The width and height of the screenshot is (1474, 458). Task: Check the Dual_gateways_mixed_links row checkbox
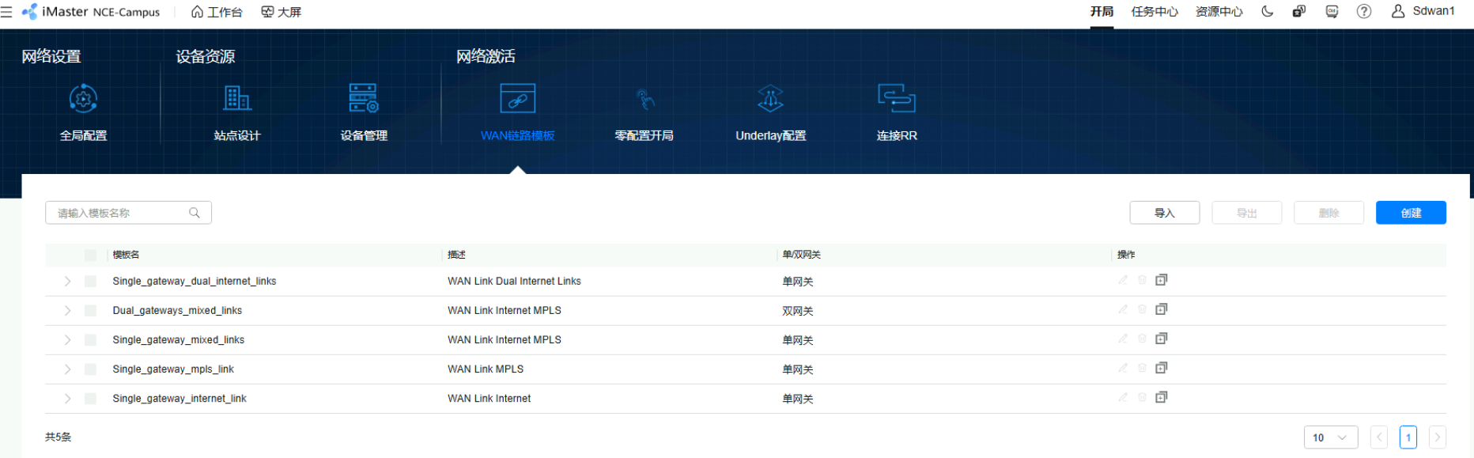90,311
